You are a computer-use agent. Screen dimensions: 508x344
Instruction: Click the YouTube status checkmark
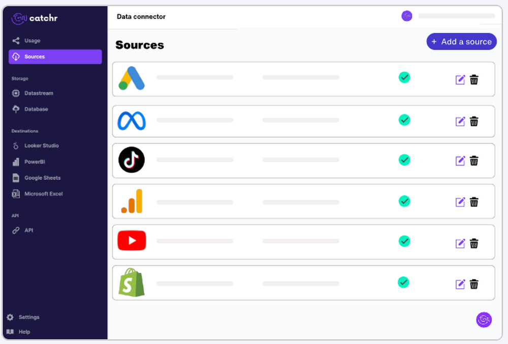tap(404, 241)
